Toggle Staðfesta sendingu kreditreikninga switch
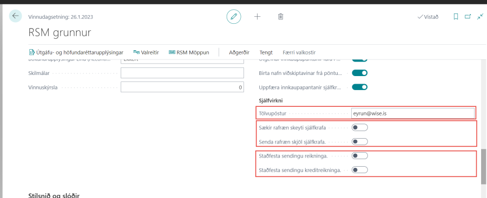The height and width of the screenshot is (198, 487). pos(360,170)
